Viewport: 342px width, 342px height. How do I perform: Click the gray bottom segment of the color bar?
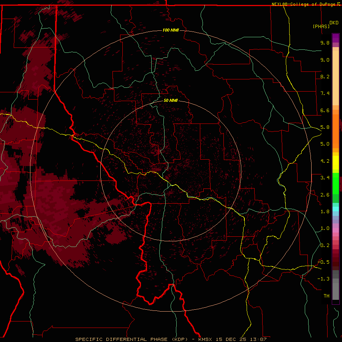[336, 291]
